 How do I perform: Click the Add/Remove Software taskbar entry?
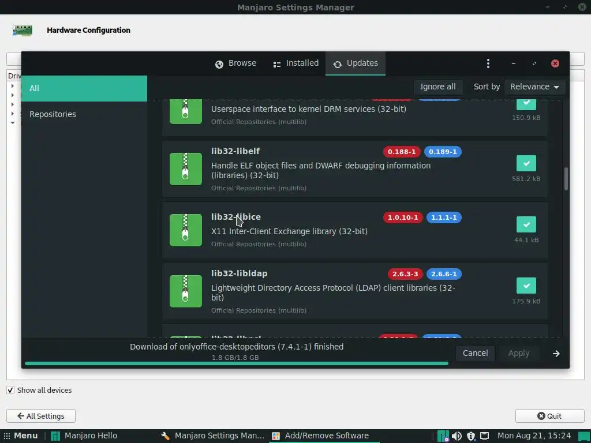coord(324,436)
